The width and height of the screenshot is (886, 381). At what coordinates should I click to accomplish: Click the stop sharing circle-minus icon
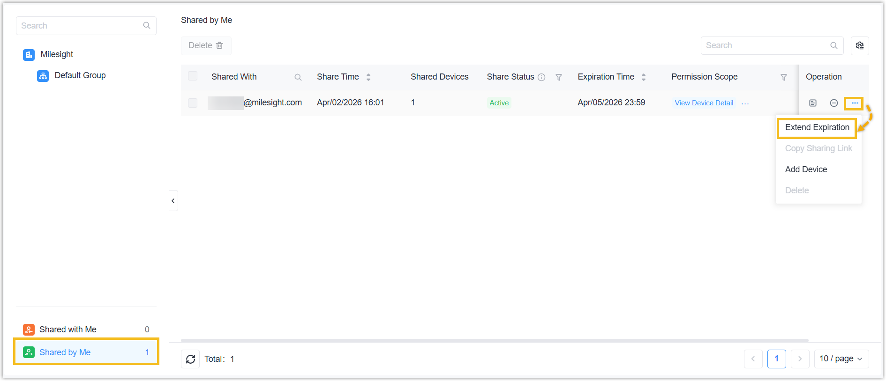833,103
